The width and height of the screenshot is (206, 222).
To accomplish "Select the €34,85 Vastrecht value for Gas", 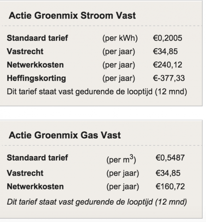I will (x=168, y=173).
